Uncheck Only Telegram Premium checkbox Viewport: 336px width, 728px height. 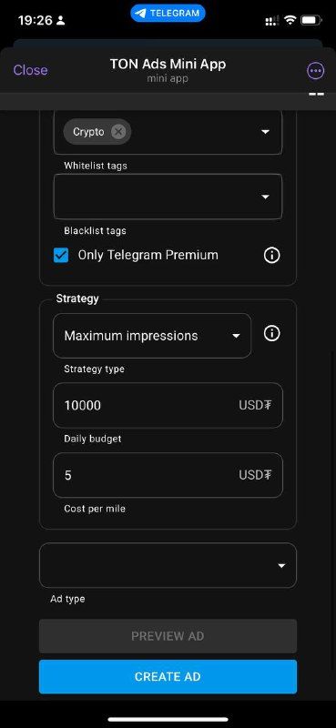click(61, 255)
